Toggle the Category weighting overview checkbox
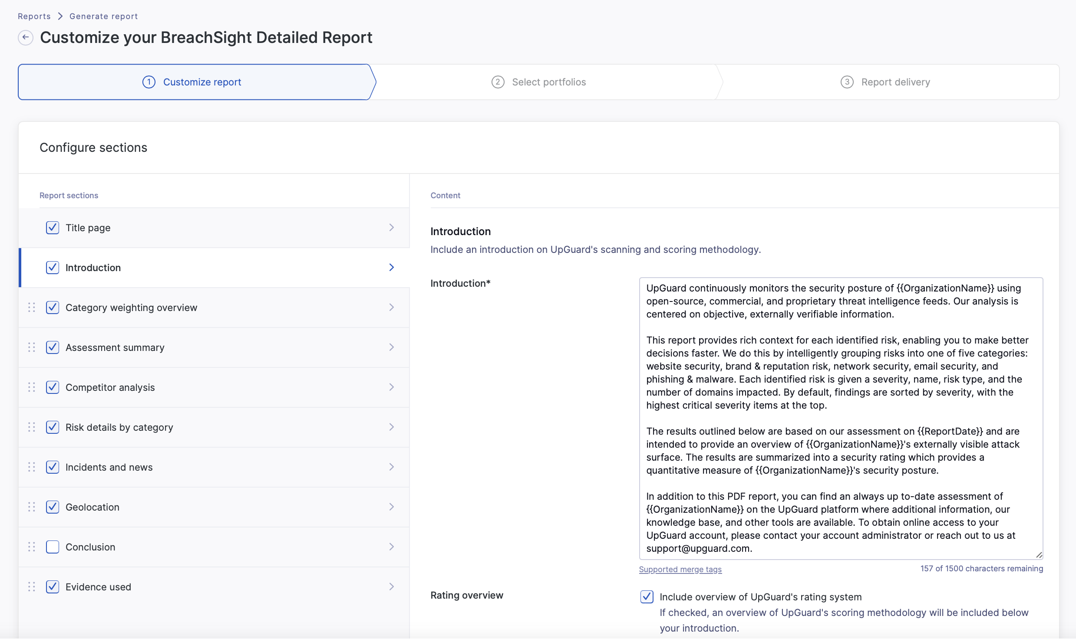The width and height of the screenshot is (1076, 642). pos(53,308)
